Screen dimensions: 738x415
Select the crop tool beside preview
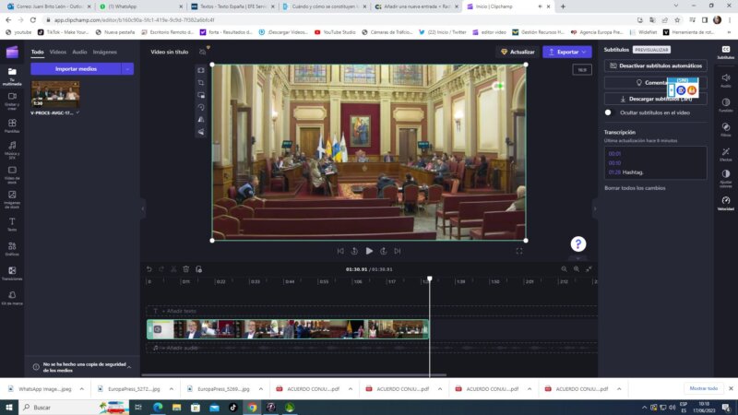click(201, 83)
